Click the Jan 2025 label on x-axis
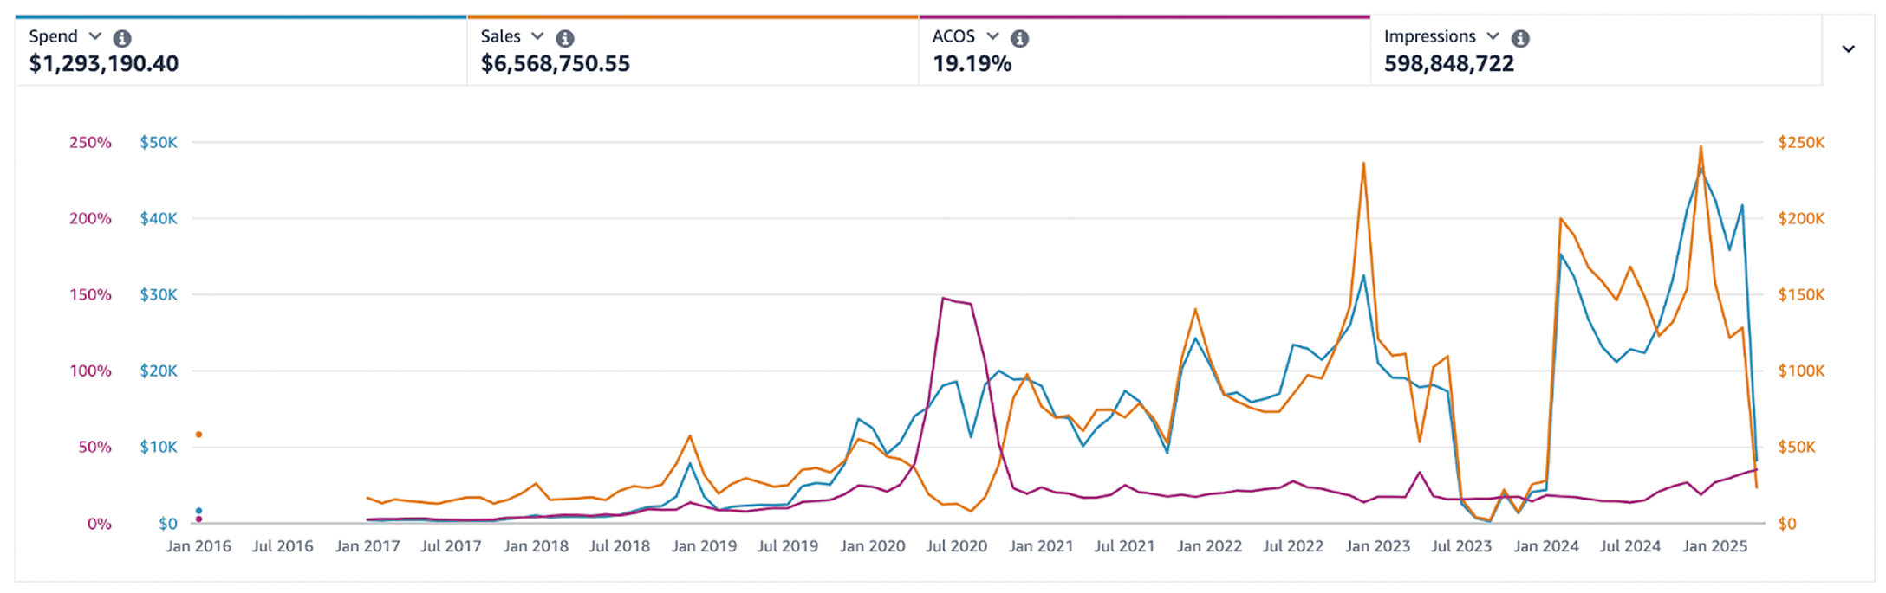 1714,546
